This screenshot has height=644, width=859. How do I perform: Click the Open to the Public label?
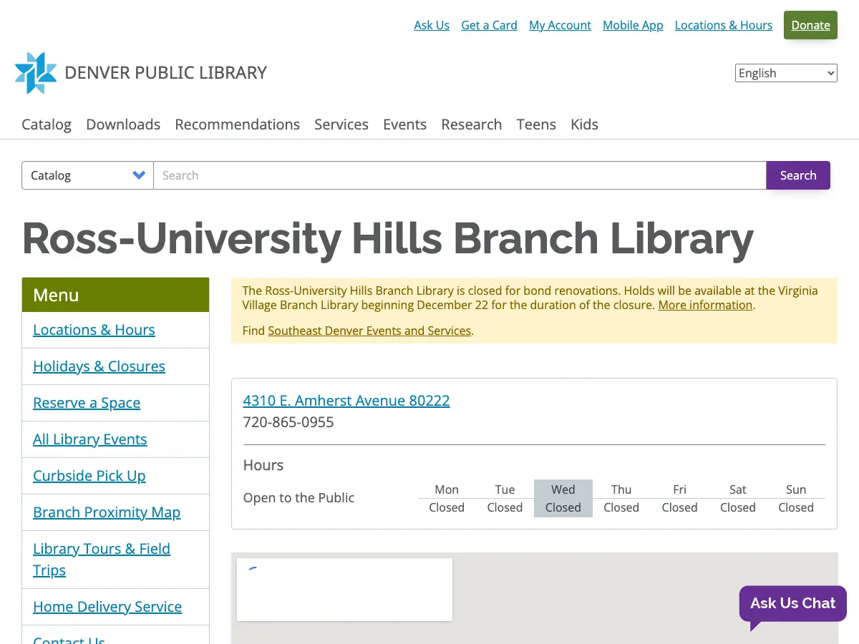(299, 498)
